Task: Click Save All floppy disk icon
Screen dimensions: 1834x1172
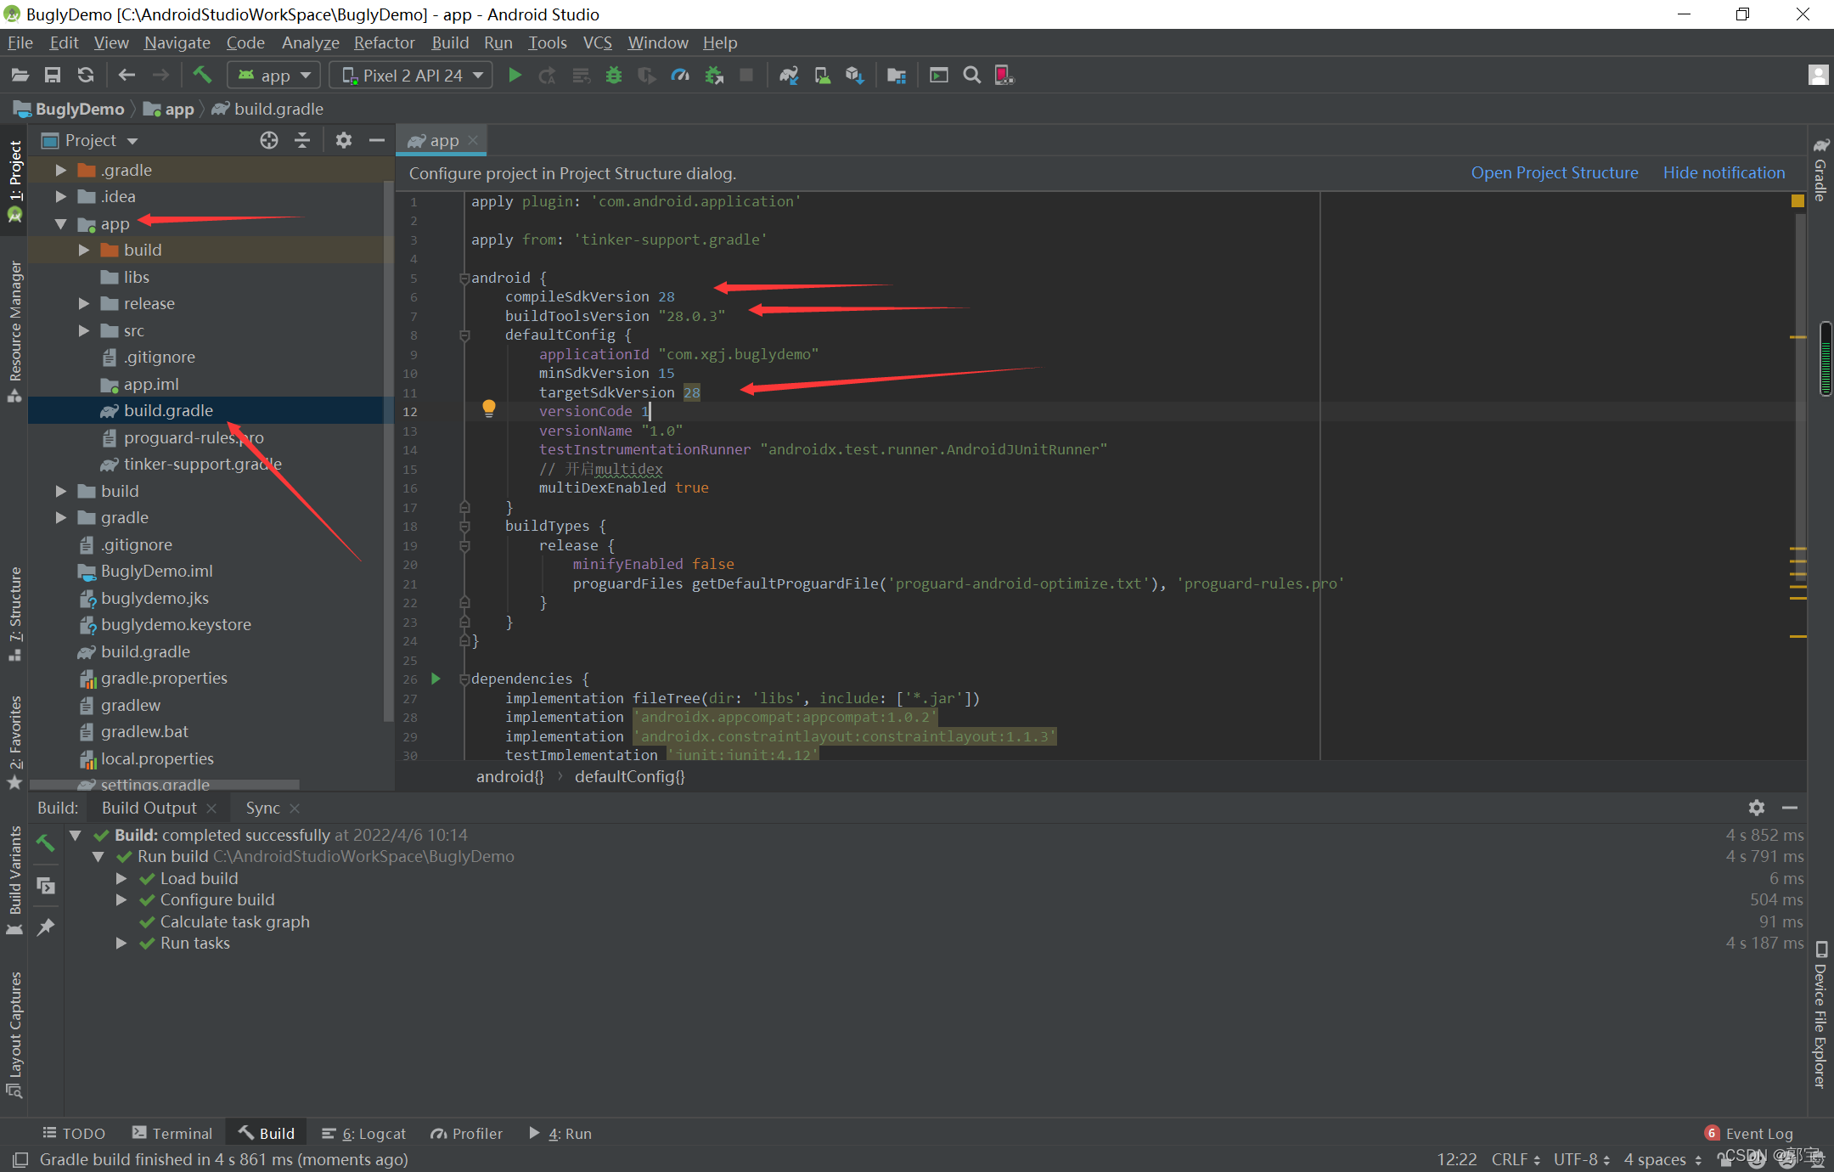Action: point(53,76)
